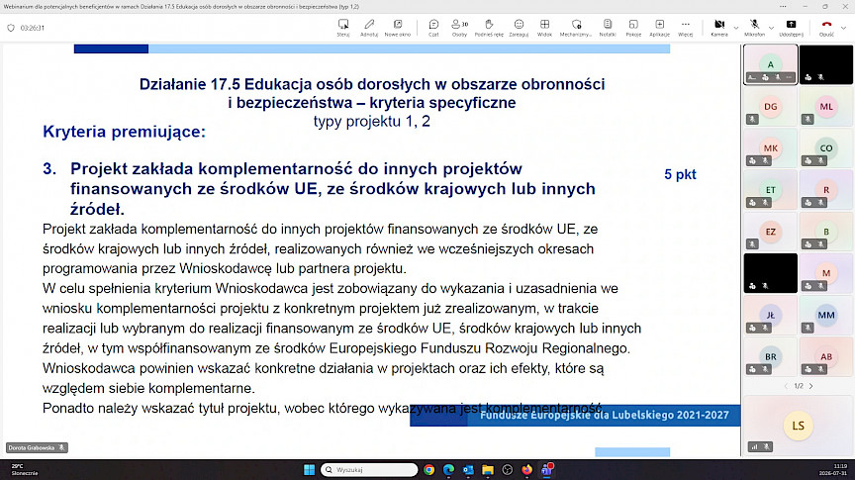Click the 'Kryteria premiujące:' heading on slide

(125, 132)
